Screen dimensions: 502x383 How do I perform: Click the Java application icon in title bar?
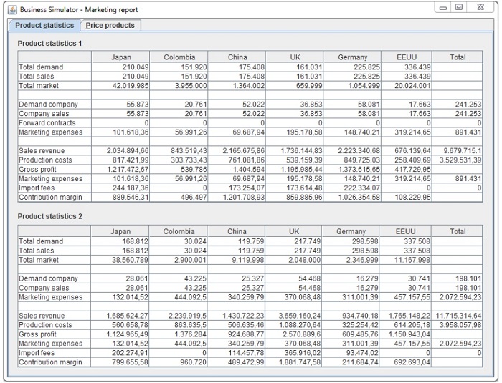(11, 9)
